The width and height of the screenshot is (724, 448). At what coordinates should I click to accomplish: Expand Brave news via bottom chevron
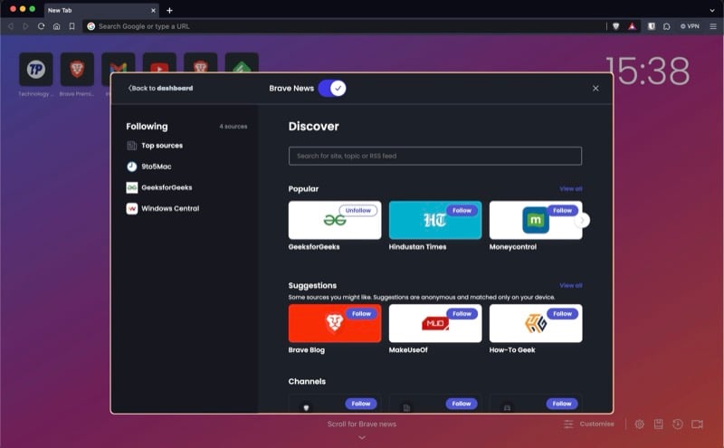[362, 437]
